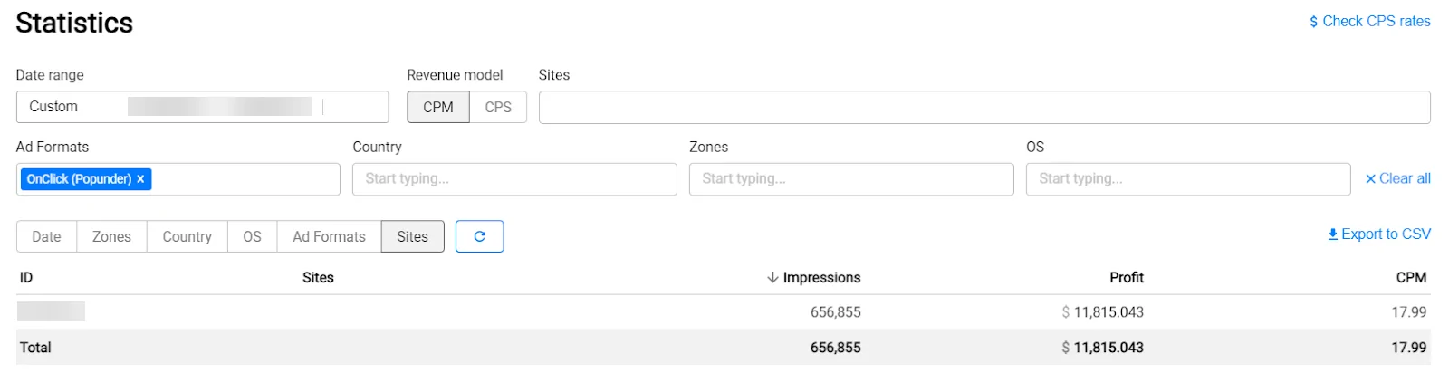The image size is (1449, 373).
Task: Click into the Sites filter field
Action: tap(984, 107)
